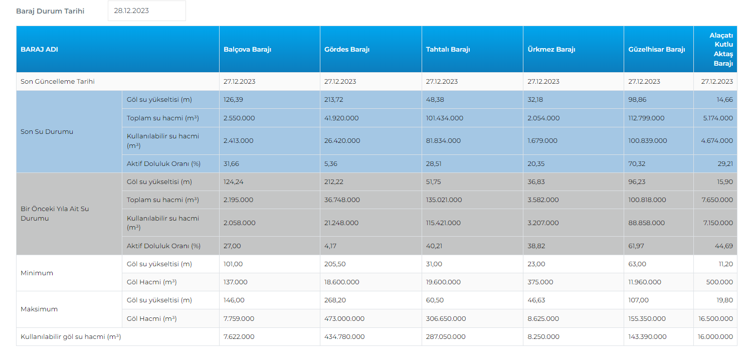This screenshot has width=750, height=359.
Task: Select the BARAJ ADI header cell
Action: 39,50
